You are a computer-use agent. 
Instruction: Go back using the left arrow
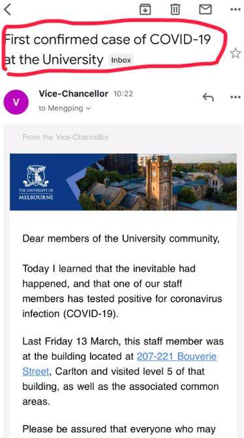[7, 10]
